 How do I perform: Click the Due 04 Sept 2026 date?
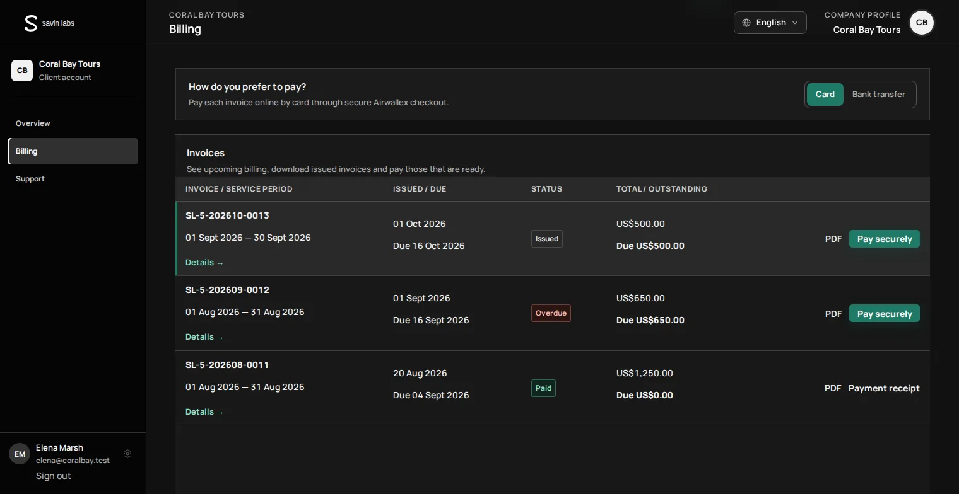pyautogui.click(x=431, y=395)
